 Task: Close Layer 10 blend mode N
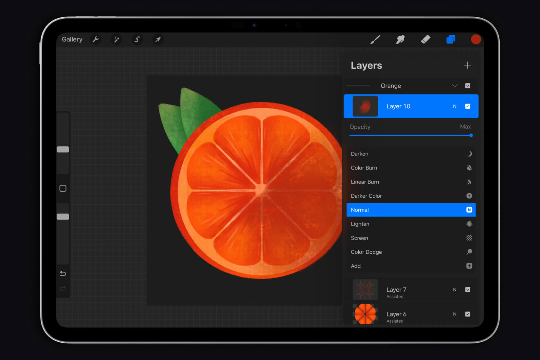455,106
